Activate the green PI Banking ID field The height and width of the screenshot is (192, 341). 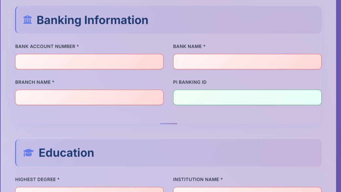pyautogui.click(x=247, y=97)
